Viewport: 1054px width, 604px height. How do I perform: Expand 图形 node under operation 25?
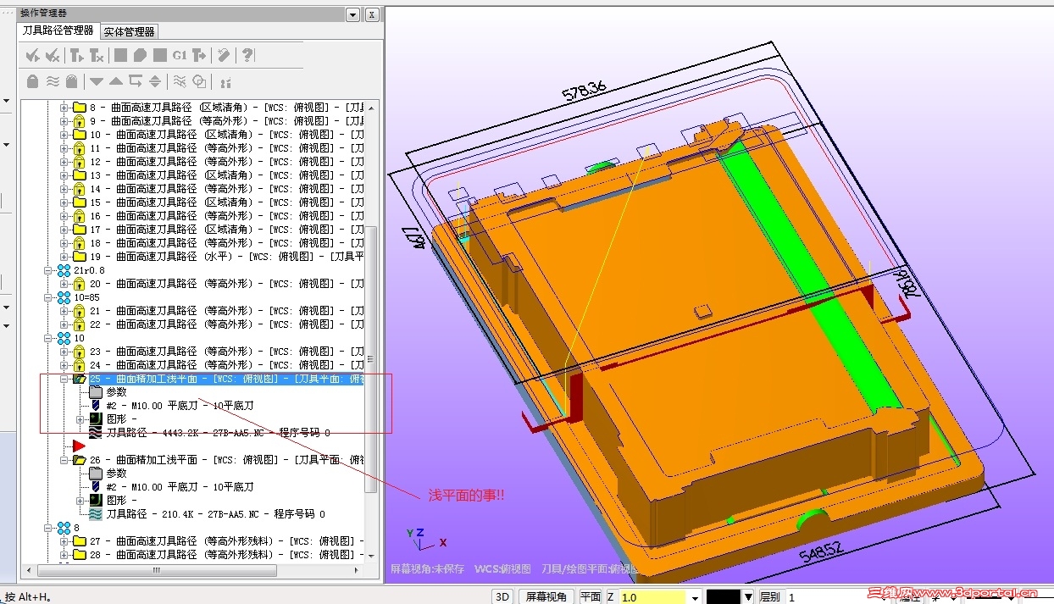(80, 419)
